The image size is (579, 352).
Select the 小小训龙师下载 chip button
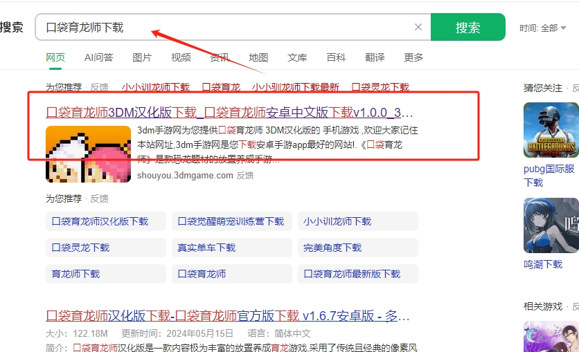pos(358,221)
